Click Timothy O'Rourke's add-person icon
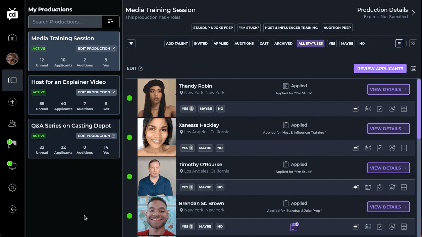 click(392, 187)
